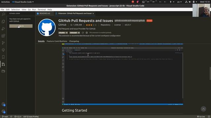Click the main branch indicator
The image size is (211, 118).
tap(5, 117)
